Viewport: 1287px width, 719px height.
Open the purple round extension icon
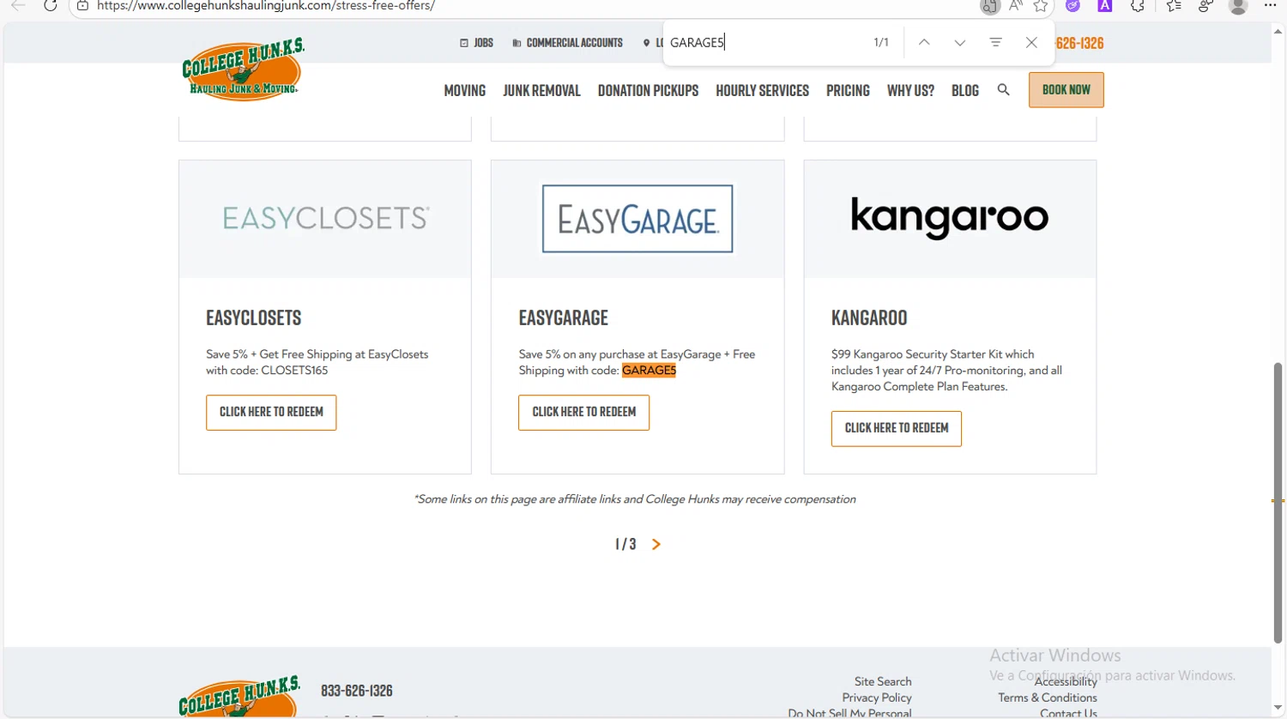1072,6
